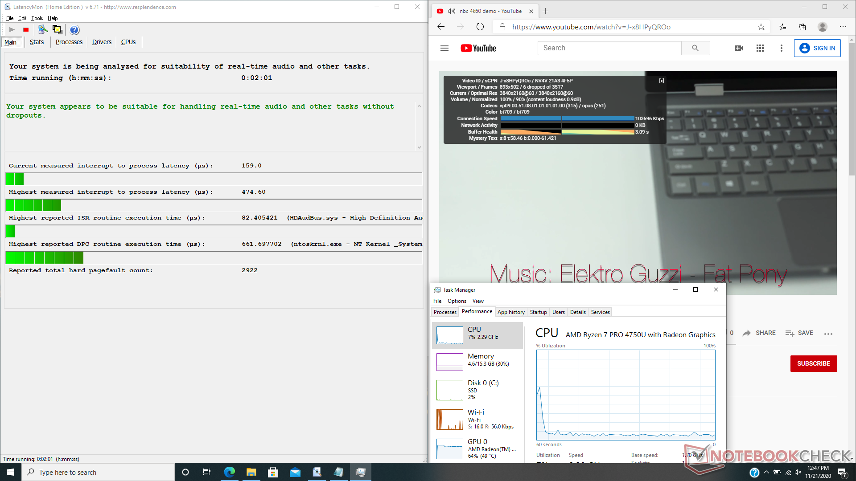Switch to the Drivers tab in LatencyMon

(x=102, y=42)
